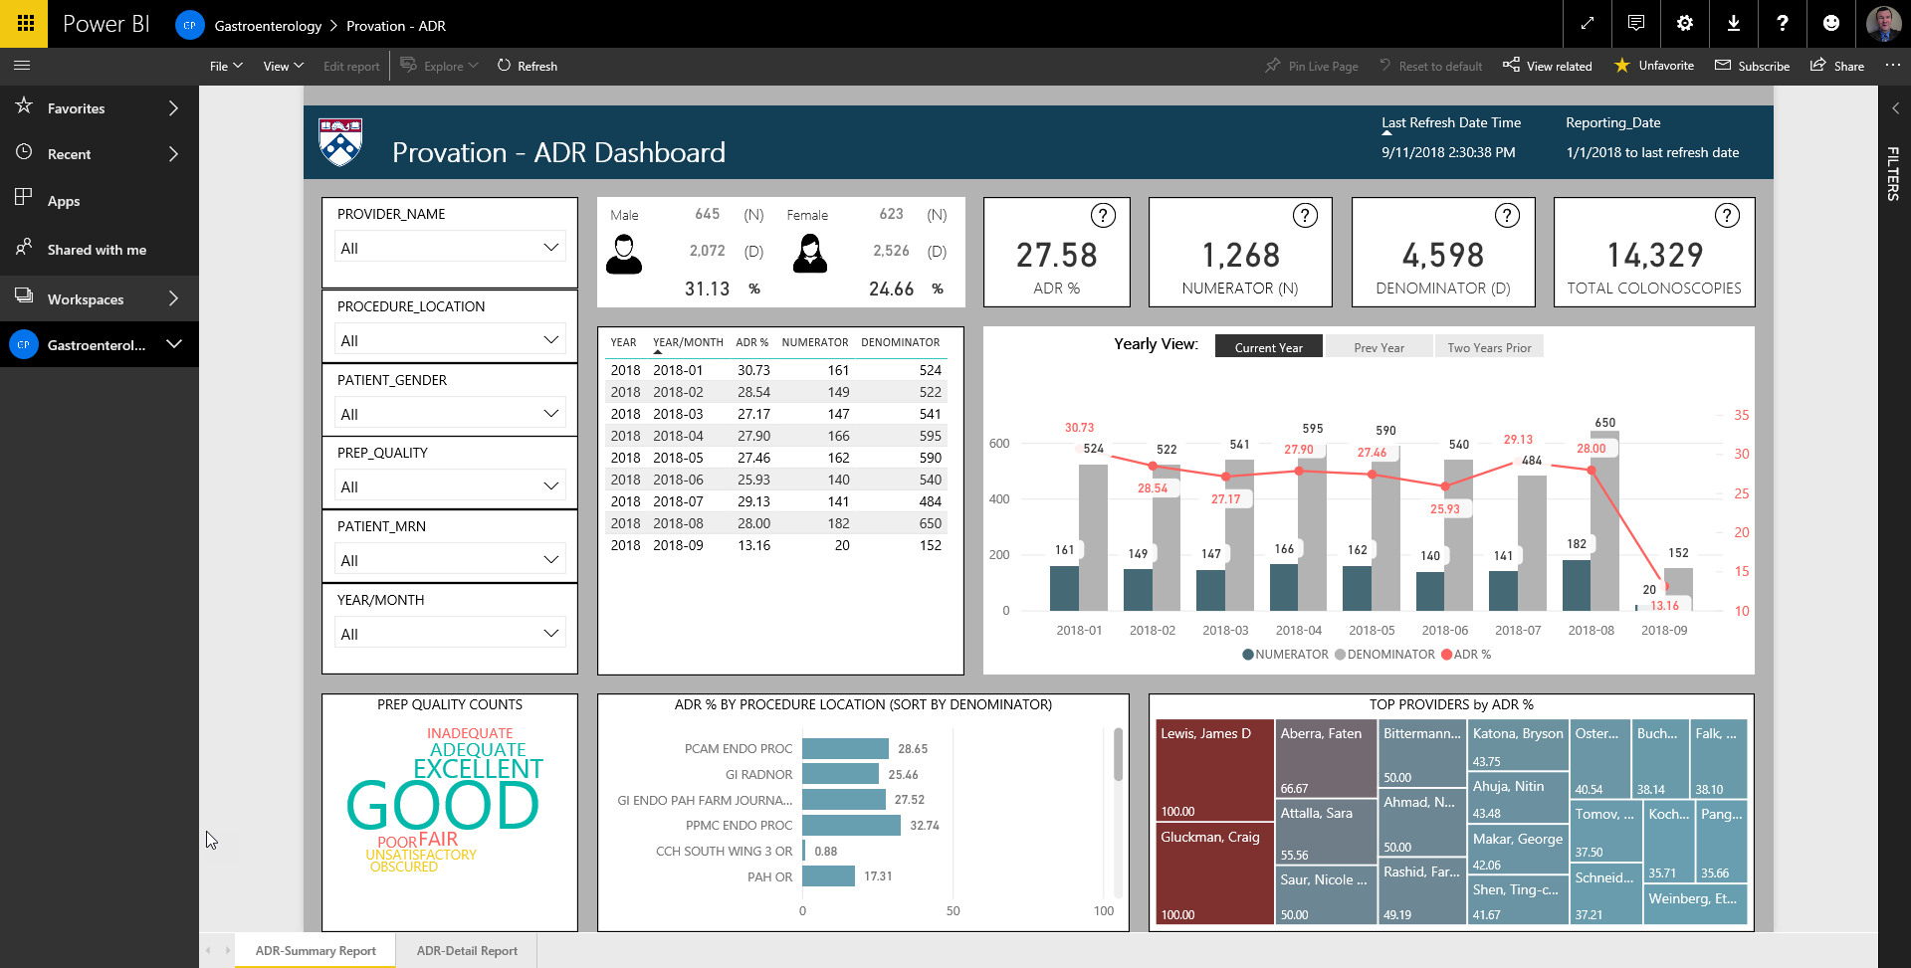
Task: Expand Favorites flyout arrow
Action: (x=173, y=107)
